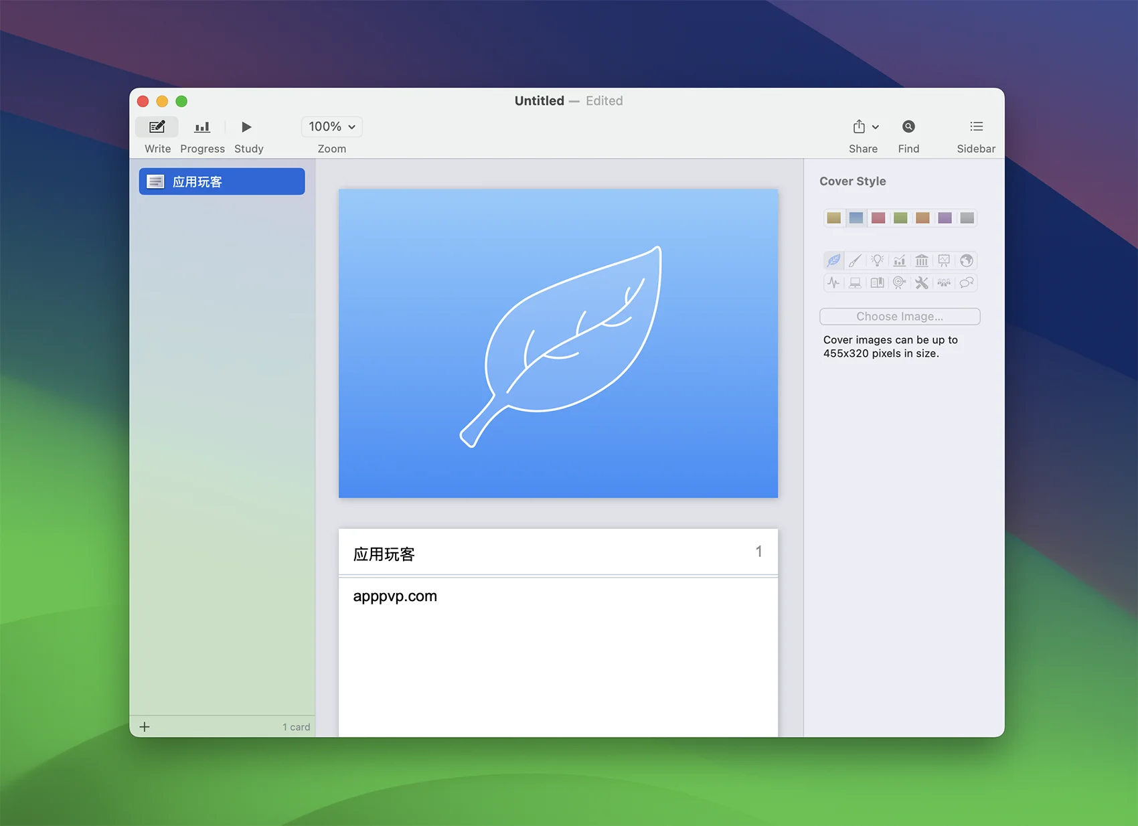The image size is (1138, 826).
Task: Select the open book cover icon
Action: pyautogui.click(x=878, y=282)
